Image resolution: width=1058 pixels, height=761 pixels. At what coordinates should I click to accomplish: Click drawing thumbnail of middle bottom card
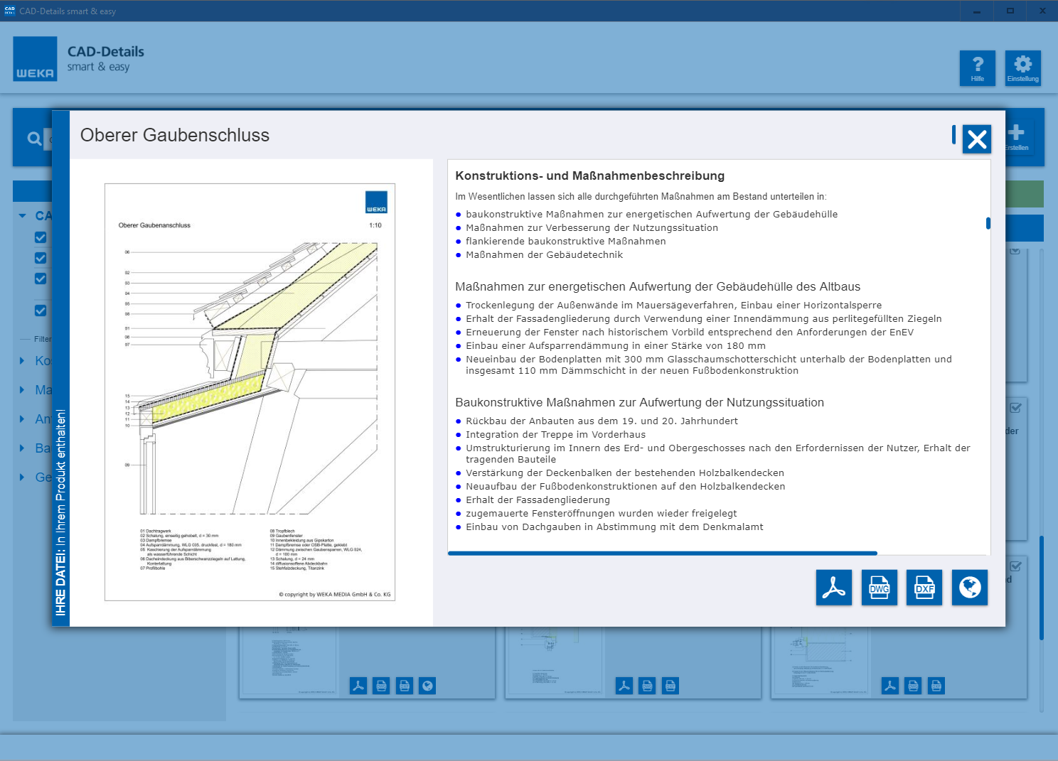pos(555,661)
